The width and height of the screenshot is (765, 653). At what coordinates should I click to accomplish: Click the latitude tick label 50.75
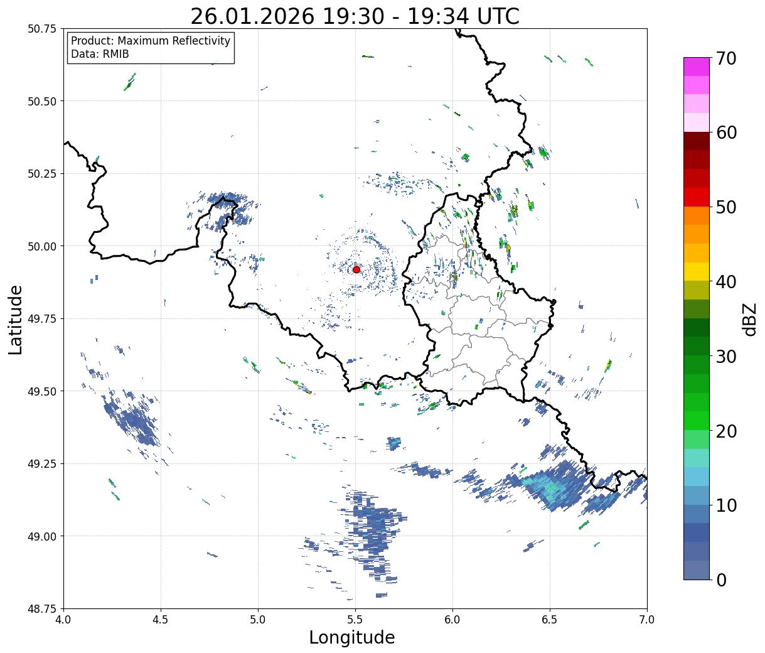pyautogui.click(x=42, y=29)
